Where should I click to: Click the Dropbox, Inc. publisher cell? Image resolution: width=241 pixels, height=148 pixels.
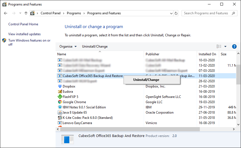[155, 86]
